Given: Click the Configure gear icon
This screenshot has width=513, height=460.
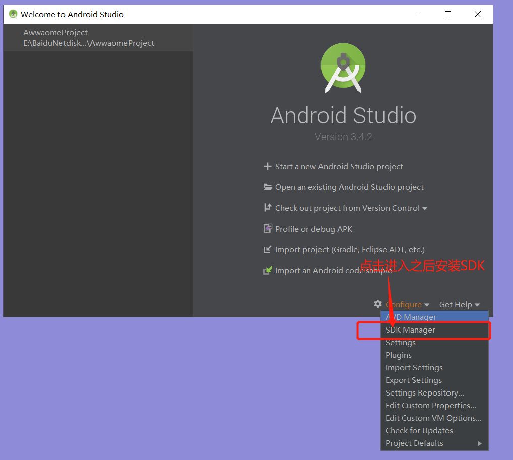Looking at the screenshot, I should pos(378,304).
